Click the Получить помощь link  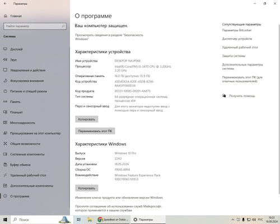point(242,96)
